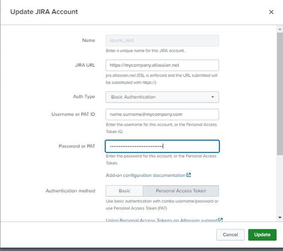Cancel the account update
The width and height of the screenshot is (283, 251).
[x=230, y=235]
